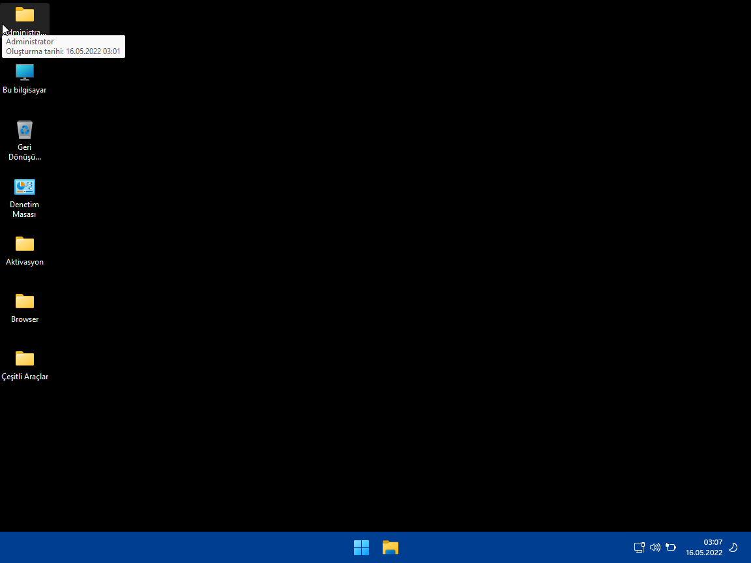Open the Windows Start menu

pyautogui.click(x=361, y=547)
